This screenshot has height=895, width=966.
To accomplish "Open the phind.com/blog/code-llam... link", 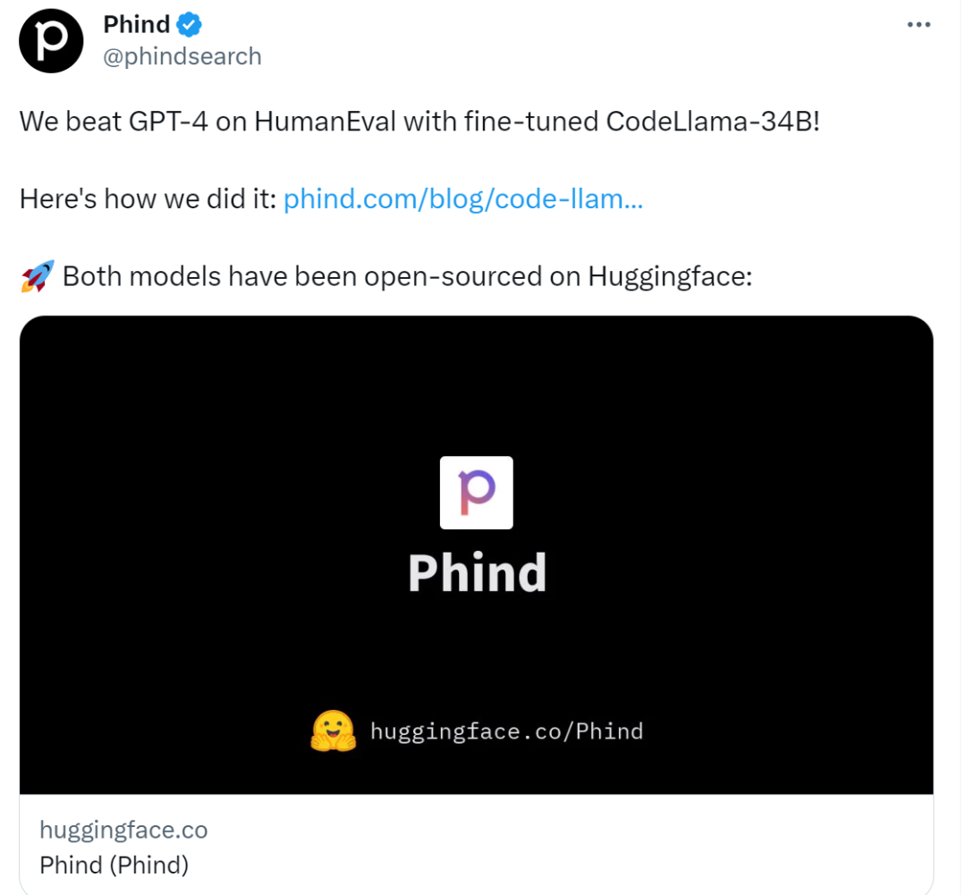I will pos(462,198).
